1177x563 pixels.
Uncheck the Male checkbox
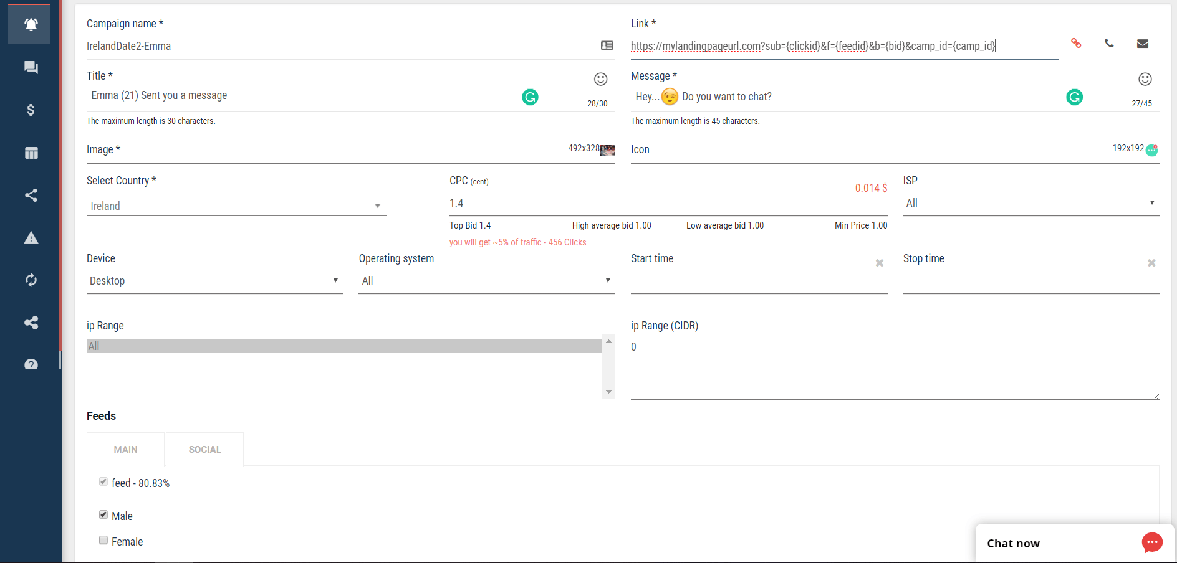(x=103, y=514)
